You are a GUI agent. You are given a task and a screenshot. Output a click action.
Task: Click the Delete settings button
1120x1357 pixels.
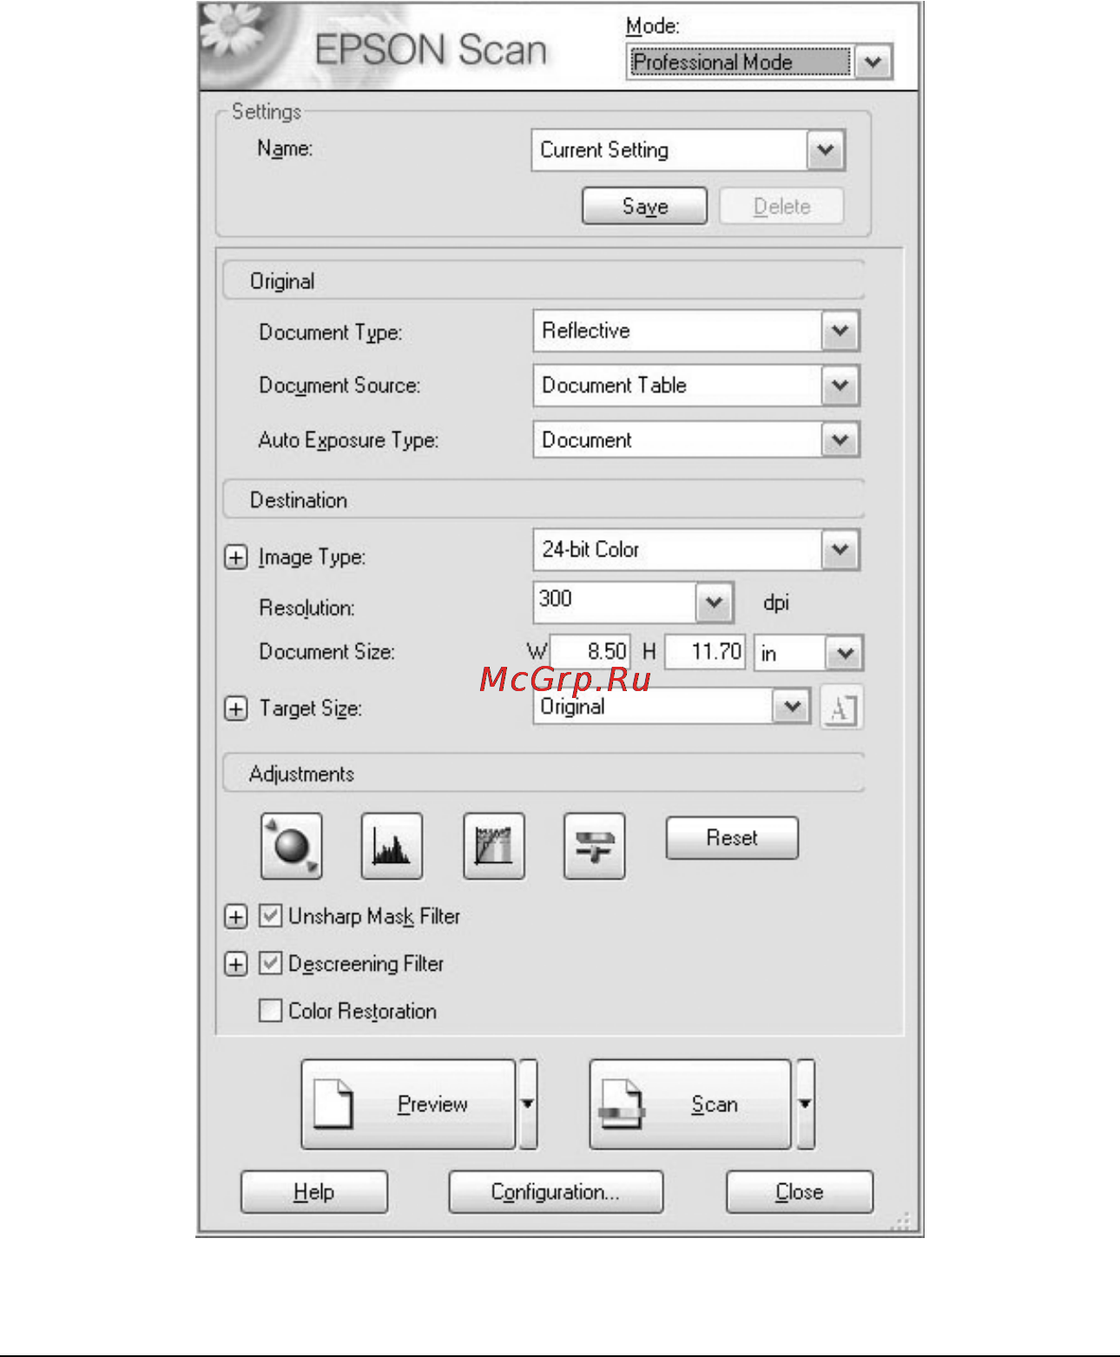pyautogui.click(x=781, y=206)
